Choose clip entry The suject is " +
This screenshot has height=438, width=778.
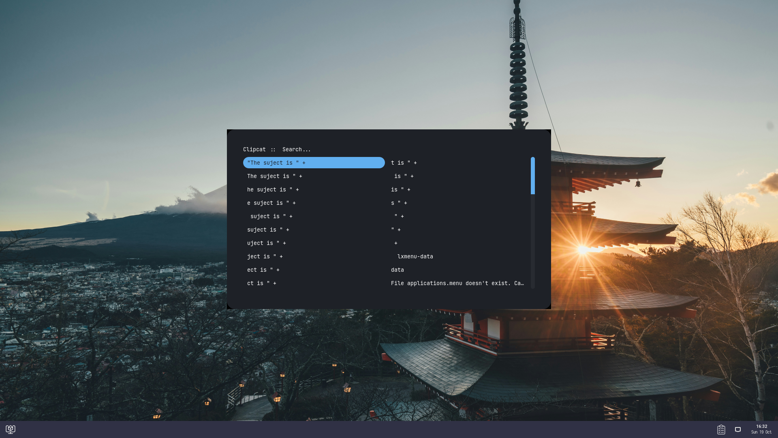click(314, 176)
